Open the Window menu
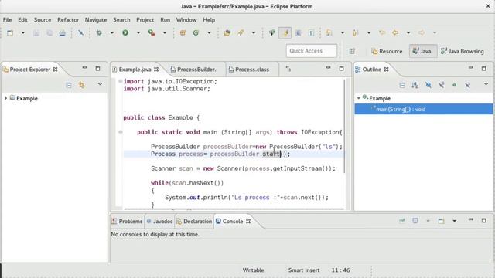The image size is (495, 278). [x=186, y=19]
